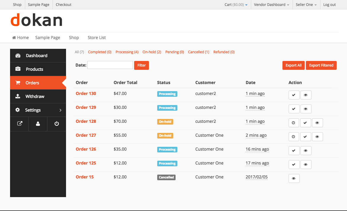Filter orders by Processing (4) status
Screen dimensions: 347x211
(x=127, y=52)
